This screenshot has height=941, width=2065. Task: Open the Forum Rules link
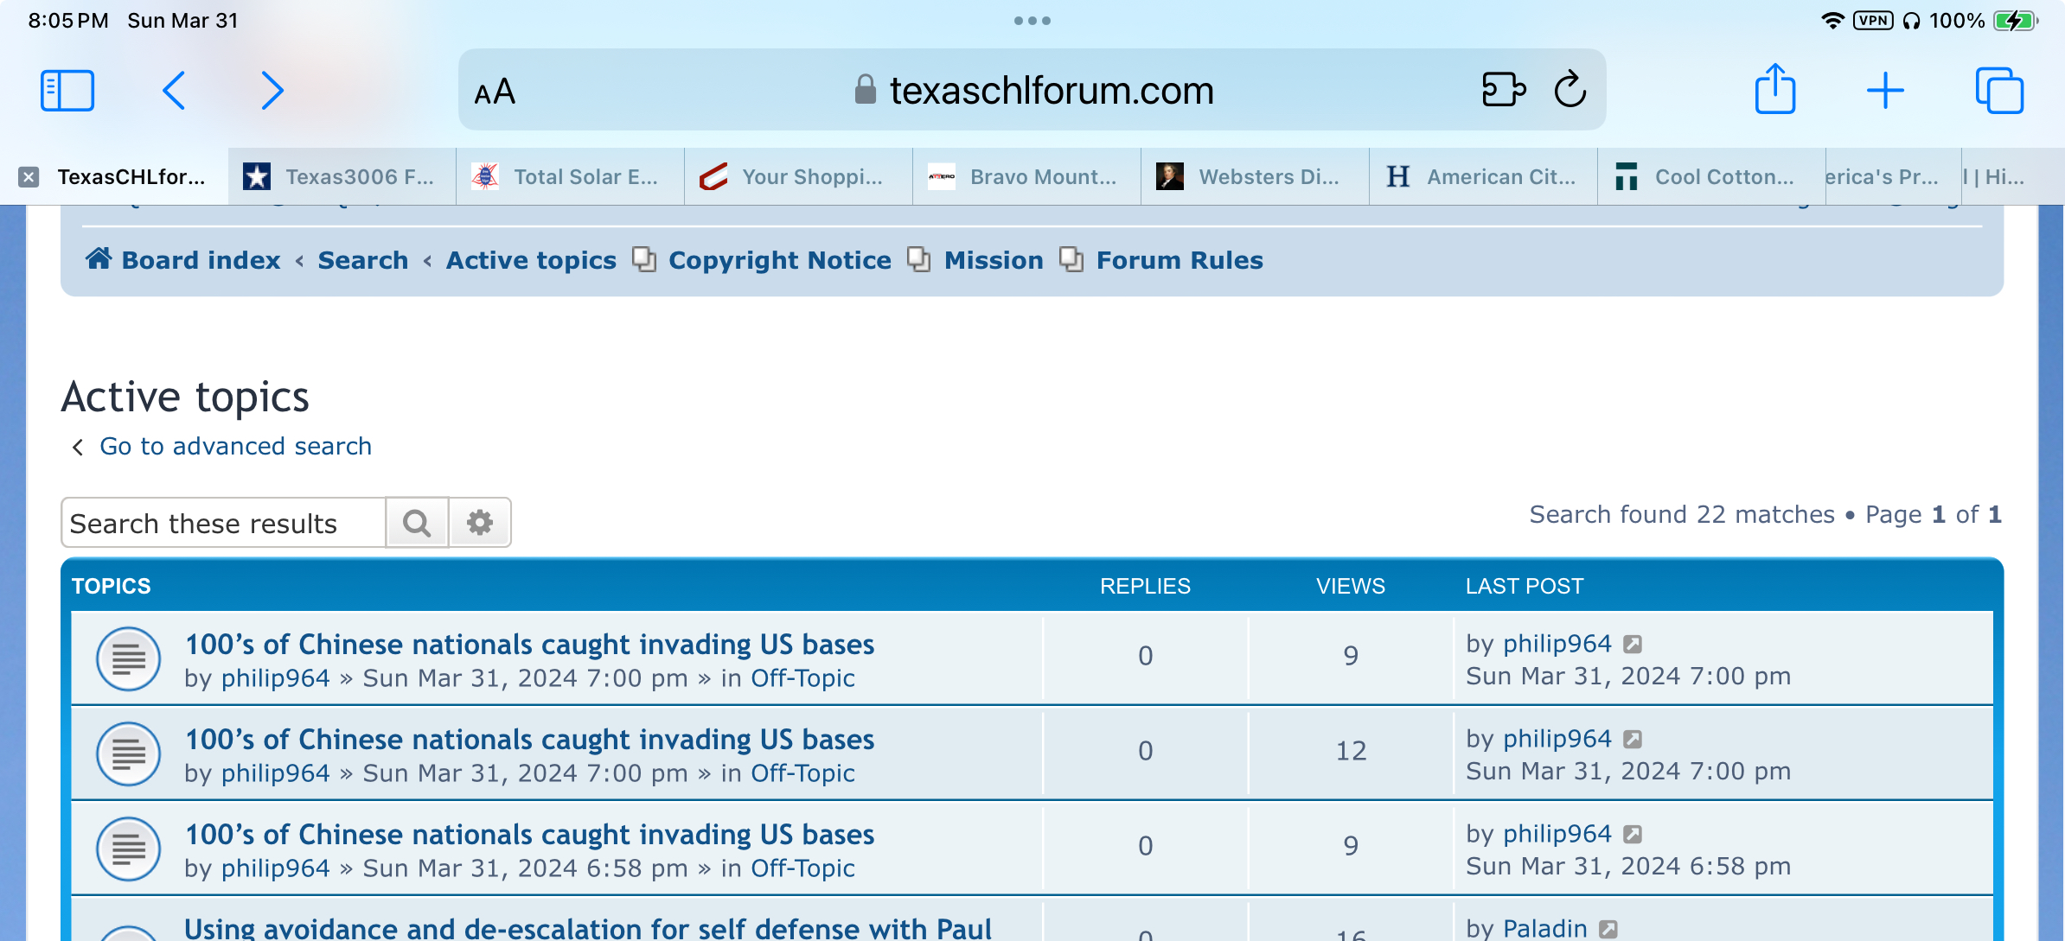coord(1179,260)
